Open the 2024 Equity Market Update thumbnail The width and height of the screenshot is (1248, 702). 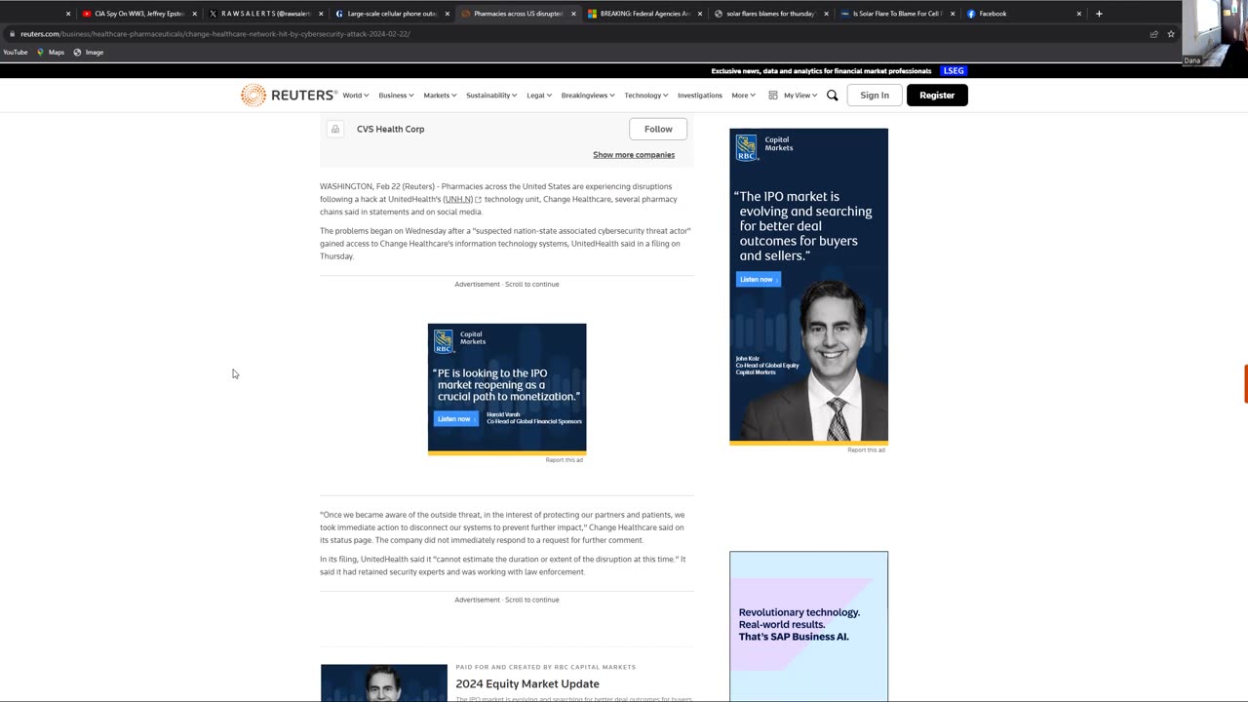[384, 682]
